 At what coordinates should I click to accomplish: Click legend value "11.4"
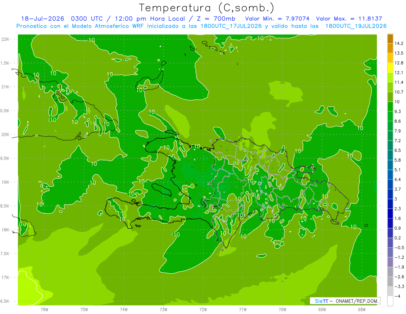[x=399, y=82]
